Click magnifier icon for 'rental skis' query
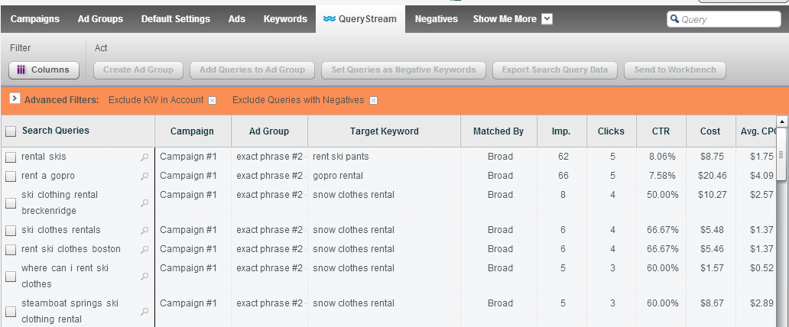This screenshot has width=789, height=327. pos(144,157)
